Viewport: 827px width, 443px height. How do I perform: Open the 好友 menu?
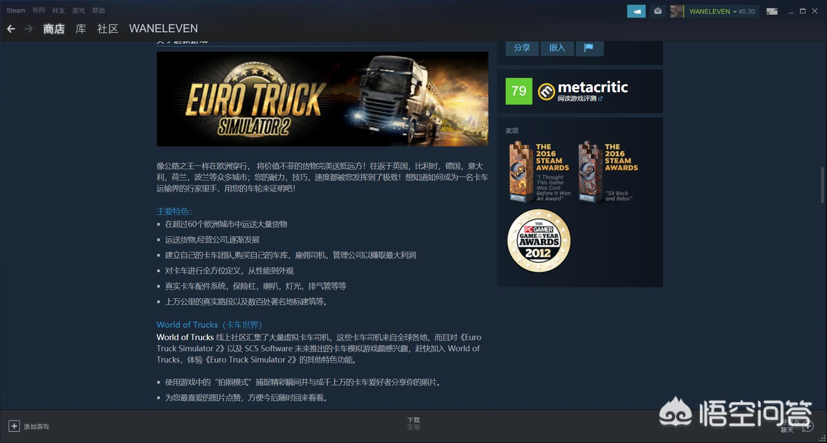(x=59, y=10)
